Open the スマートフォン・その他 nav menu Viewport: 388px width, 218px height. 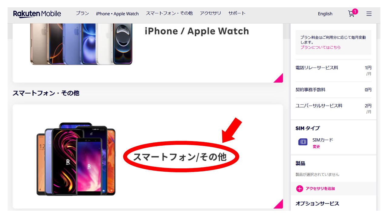pos(169,13)
